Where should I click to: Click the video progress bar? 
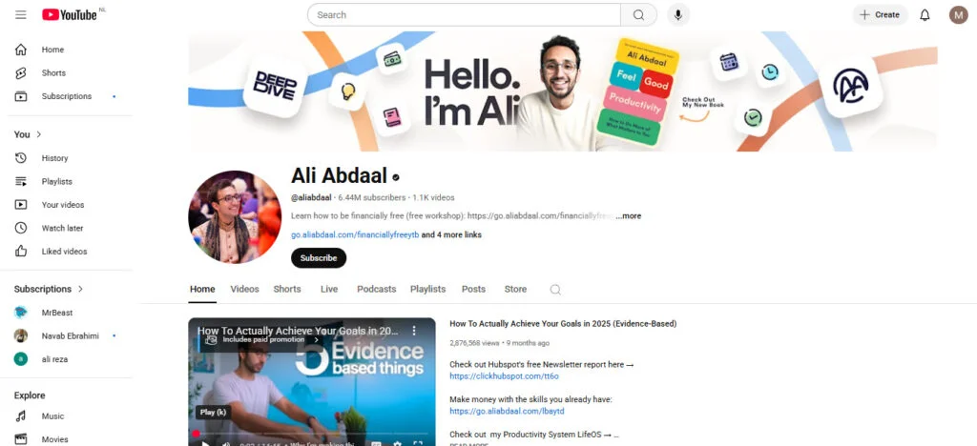click(x=312, y=433)
